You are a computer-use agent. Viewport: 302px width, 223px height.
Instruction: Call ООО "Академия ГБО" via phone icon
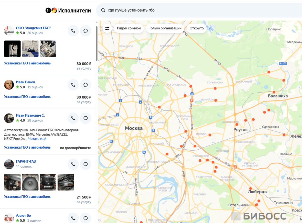(x=73, y=31)
